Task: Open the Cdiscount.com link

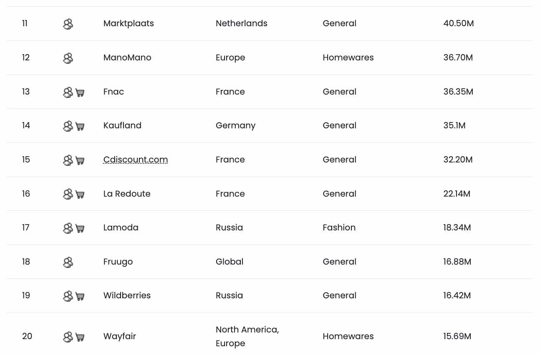Action: [x=136, y=160]
